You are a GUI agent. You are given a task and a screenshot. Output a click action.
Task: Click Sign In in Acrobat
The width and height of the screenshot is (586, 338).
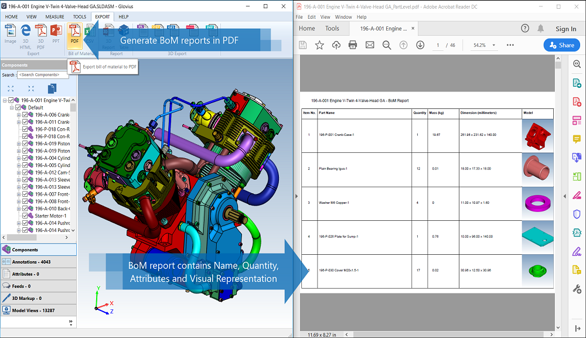pyautogui.click(x=566, y=29)
